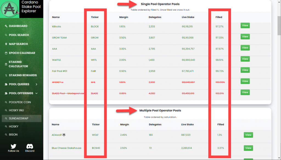Open the Epoch Calendar page
The height and width of the screenshot is (160, 281).
point(21,53)
